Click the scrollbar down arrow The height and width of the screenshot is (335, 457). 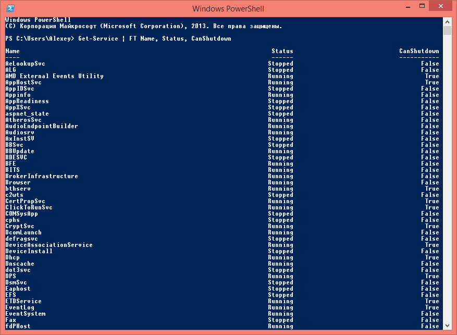[447, 326]
